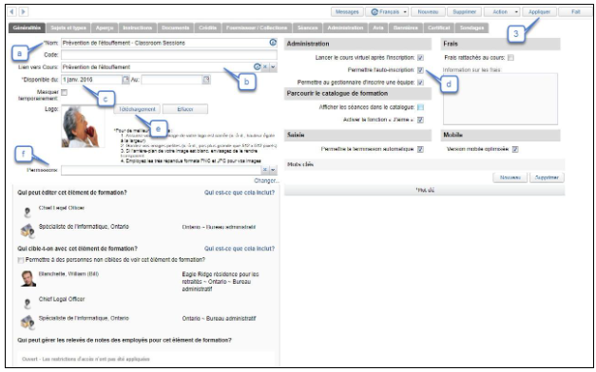Toggle Version mobile optimisée checkbox
This screenshot has width=596, height=372.
(x=515, y=150)
